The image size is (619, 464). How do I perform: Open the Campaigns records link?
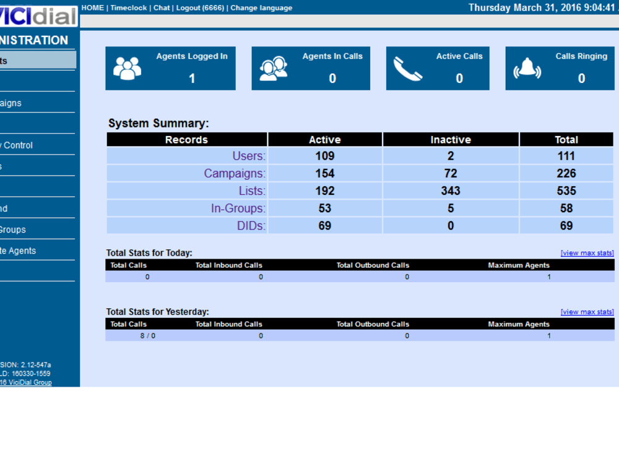pos(235,173)
